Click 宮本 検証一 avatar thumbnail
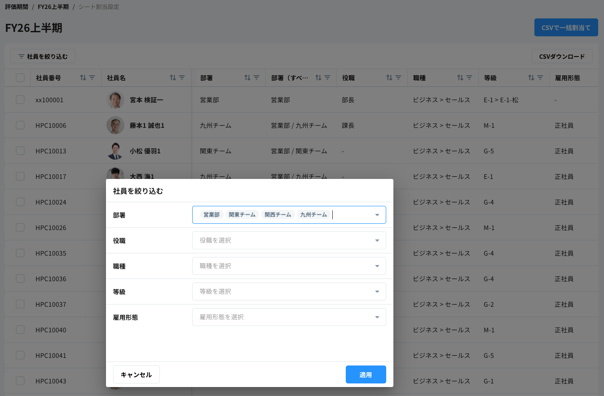Image resolution: width=604 pixels, height=396 pixels. coord(115,100)
